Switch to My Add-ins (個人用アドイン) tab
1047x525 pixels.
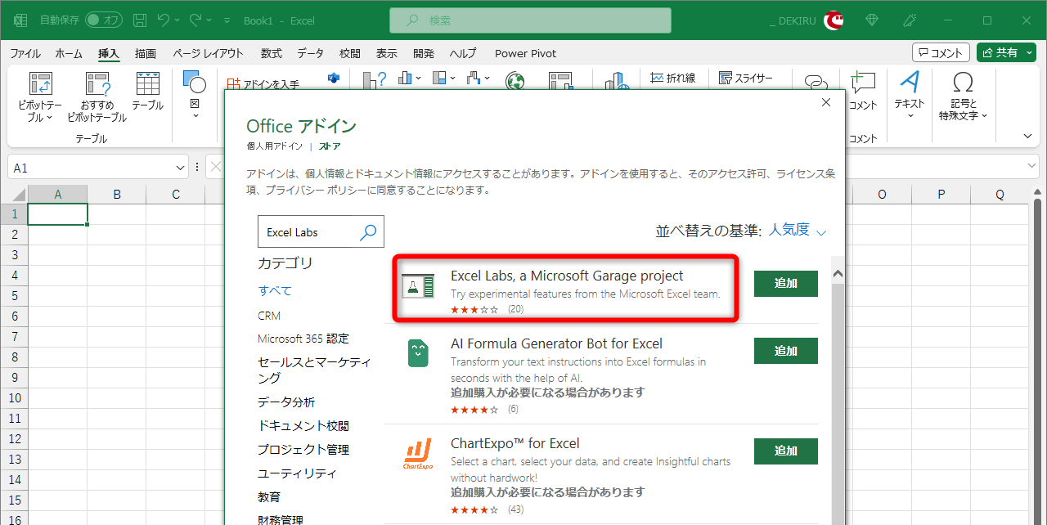274,146
